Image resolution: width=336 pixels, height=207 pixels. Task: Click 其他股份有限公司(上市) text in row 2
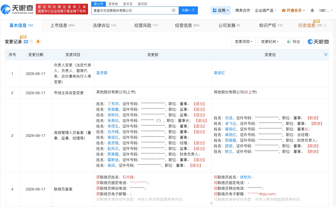[x=116, y=92]
